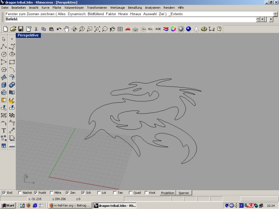This screenshot has height=209, width=279.
Task: Choose the Circle drawing tool
Action: click(x=4, y=54)
